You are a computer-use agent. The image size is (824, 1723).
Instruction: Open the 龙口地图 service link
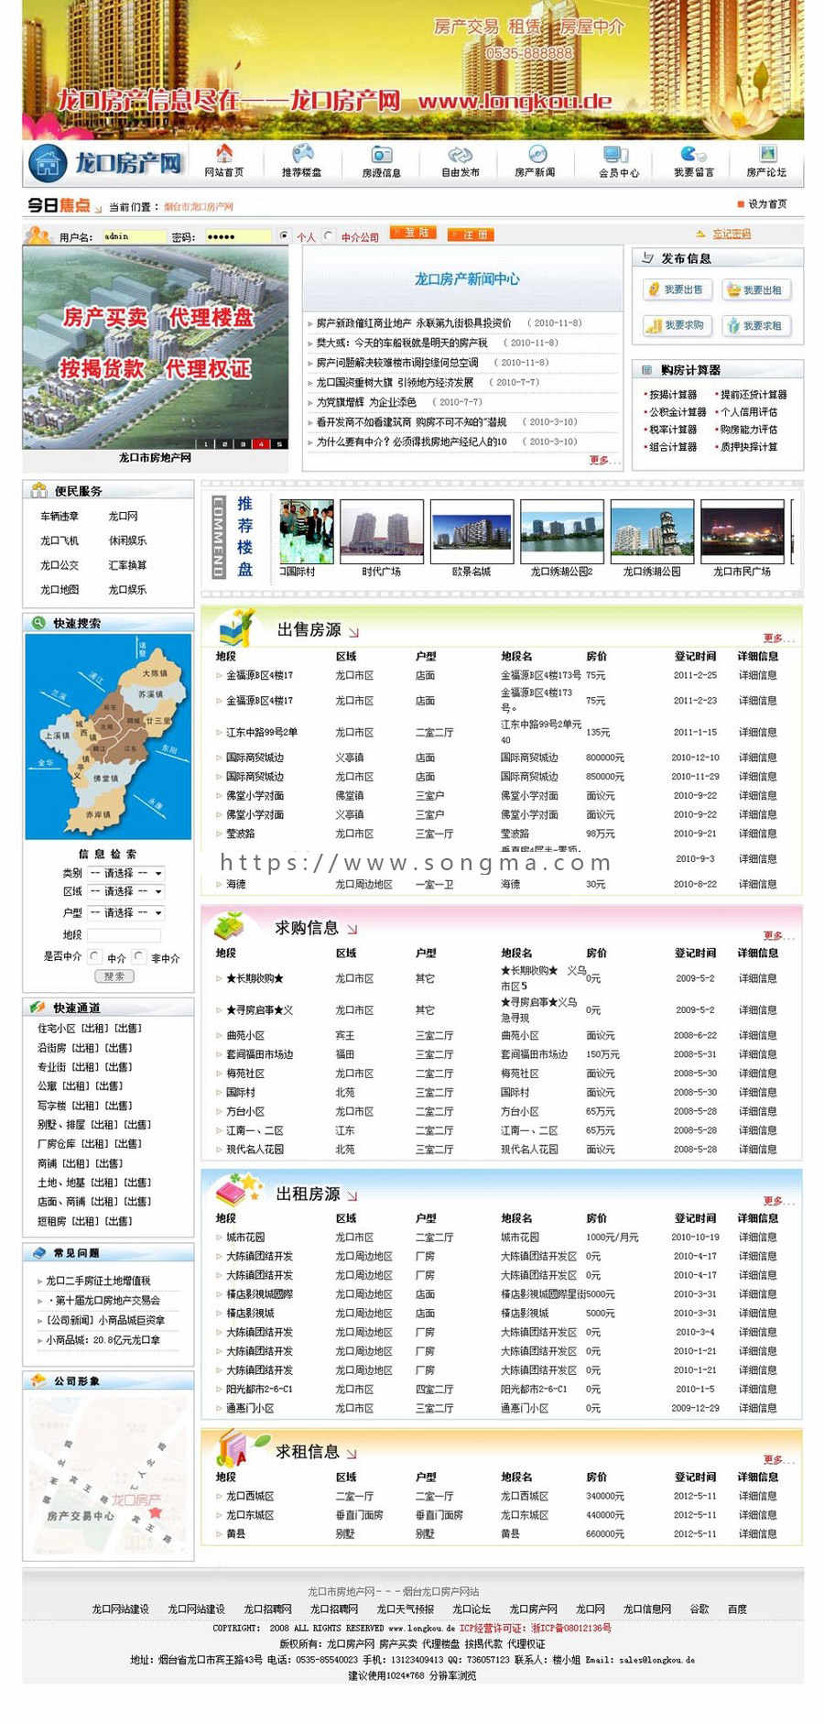[x=60, y=589]
